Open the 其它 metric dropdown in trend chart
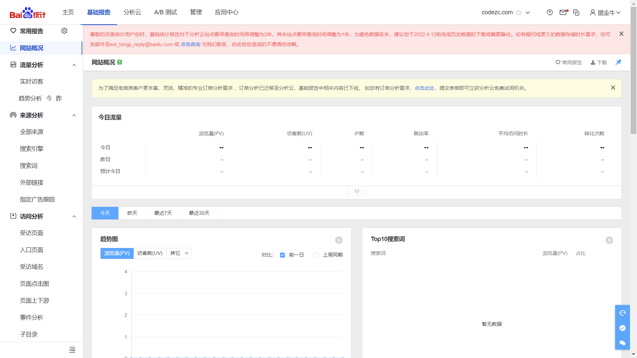637x358 pixels. tap(178, 253)
